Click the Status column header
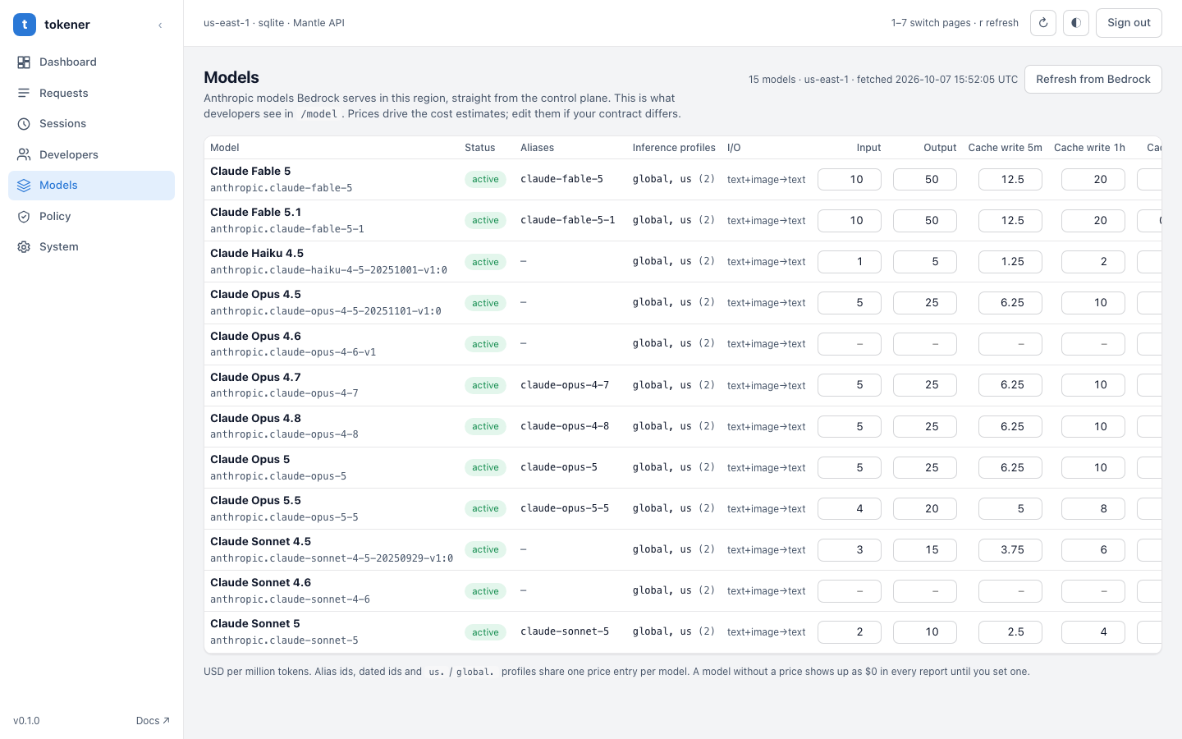1182x739 pixels. tap(480, 148)
